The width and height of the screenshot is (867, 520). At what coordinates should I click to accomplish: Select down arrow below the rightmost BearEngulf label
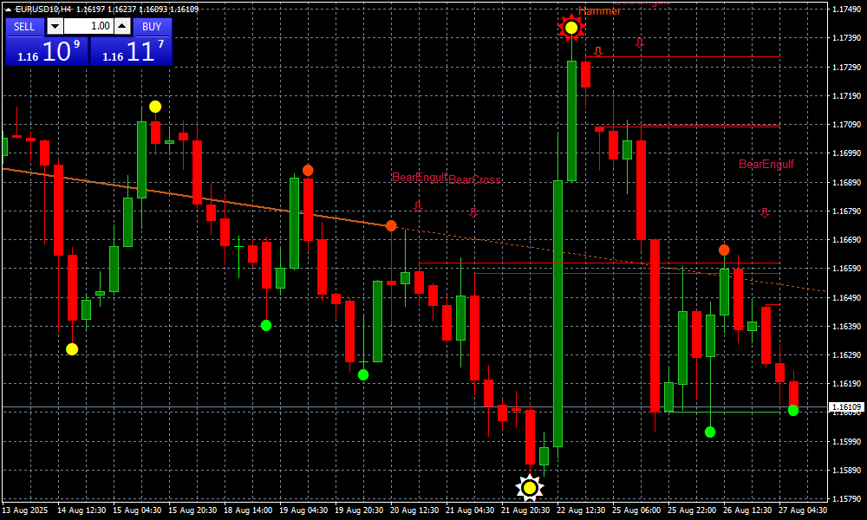tap(765, 211)
